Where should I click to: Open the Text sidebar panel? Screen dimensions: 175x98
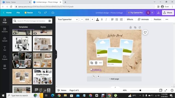point(5,48)
